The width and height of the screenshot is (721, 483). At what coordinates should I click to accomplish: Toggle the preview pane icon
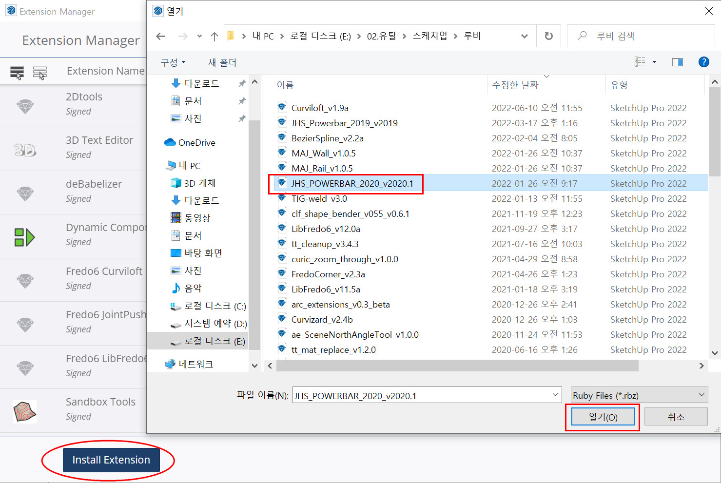coord(677,62)
